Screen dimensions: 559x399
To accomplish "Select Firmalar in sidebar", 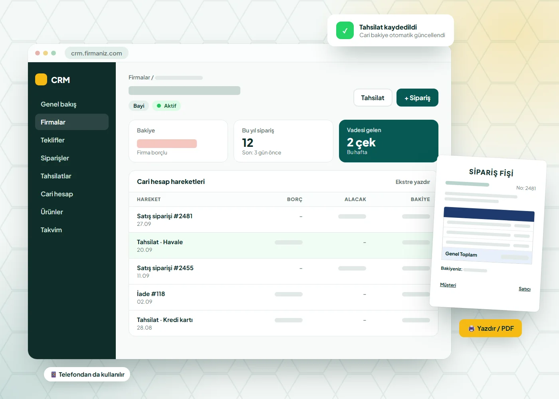I will (x=72, y=122).
